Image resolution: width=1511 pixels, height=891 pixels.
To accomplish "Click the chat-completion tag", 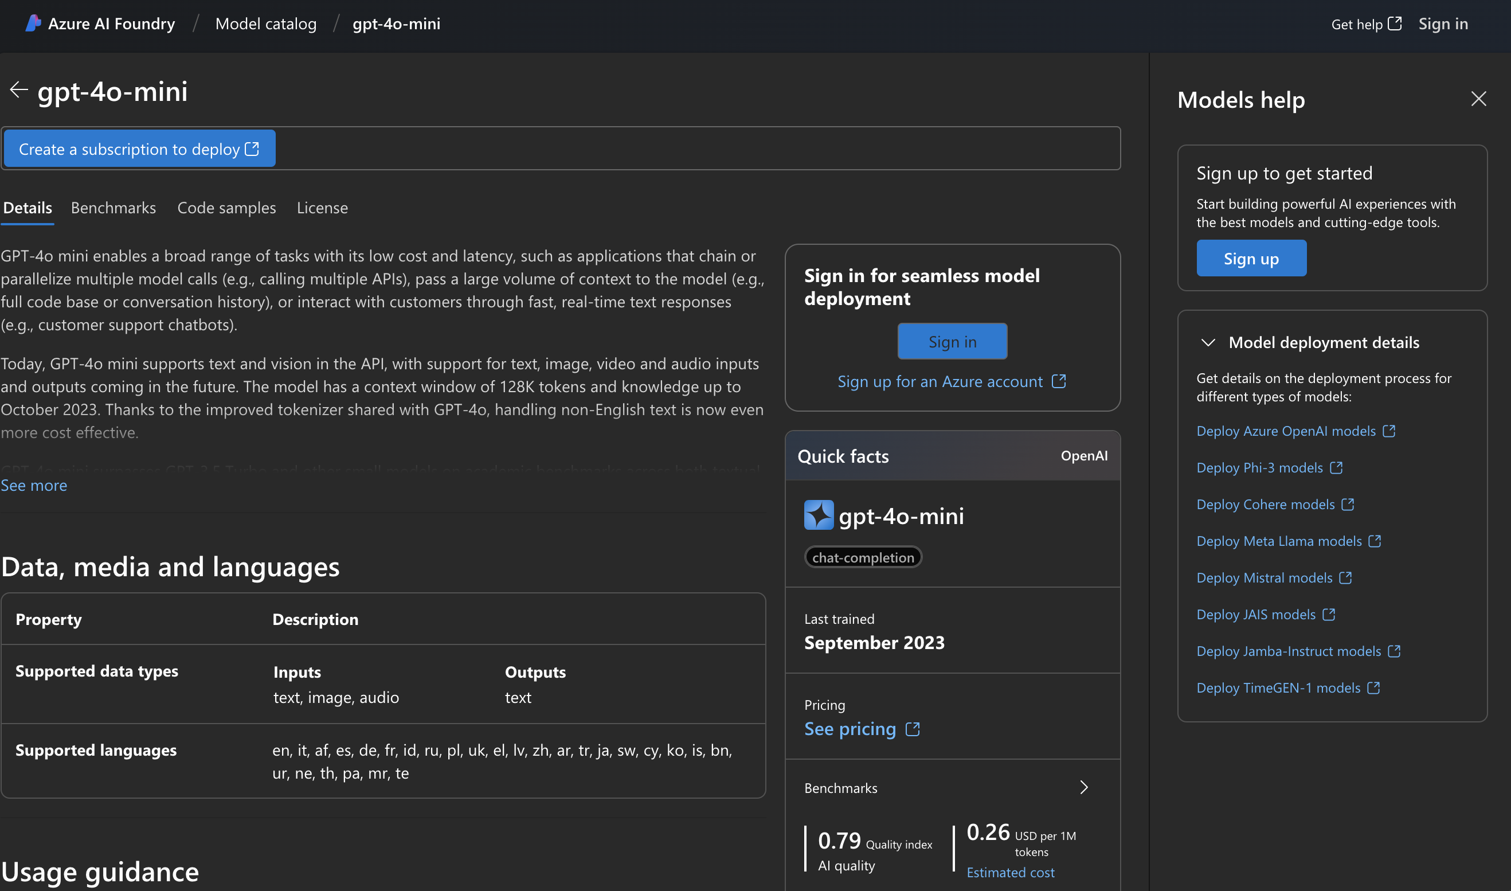I will point(863,557).
